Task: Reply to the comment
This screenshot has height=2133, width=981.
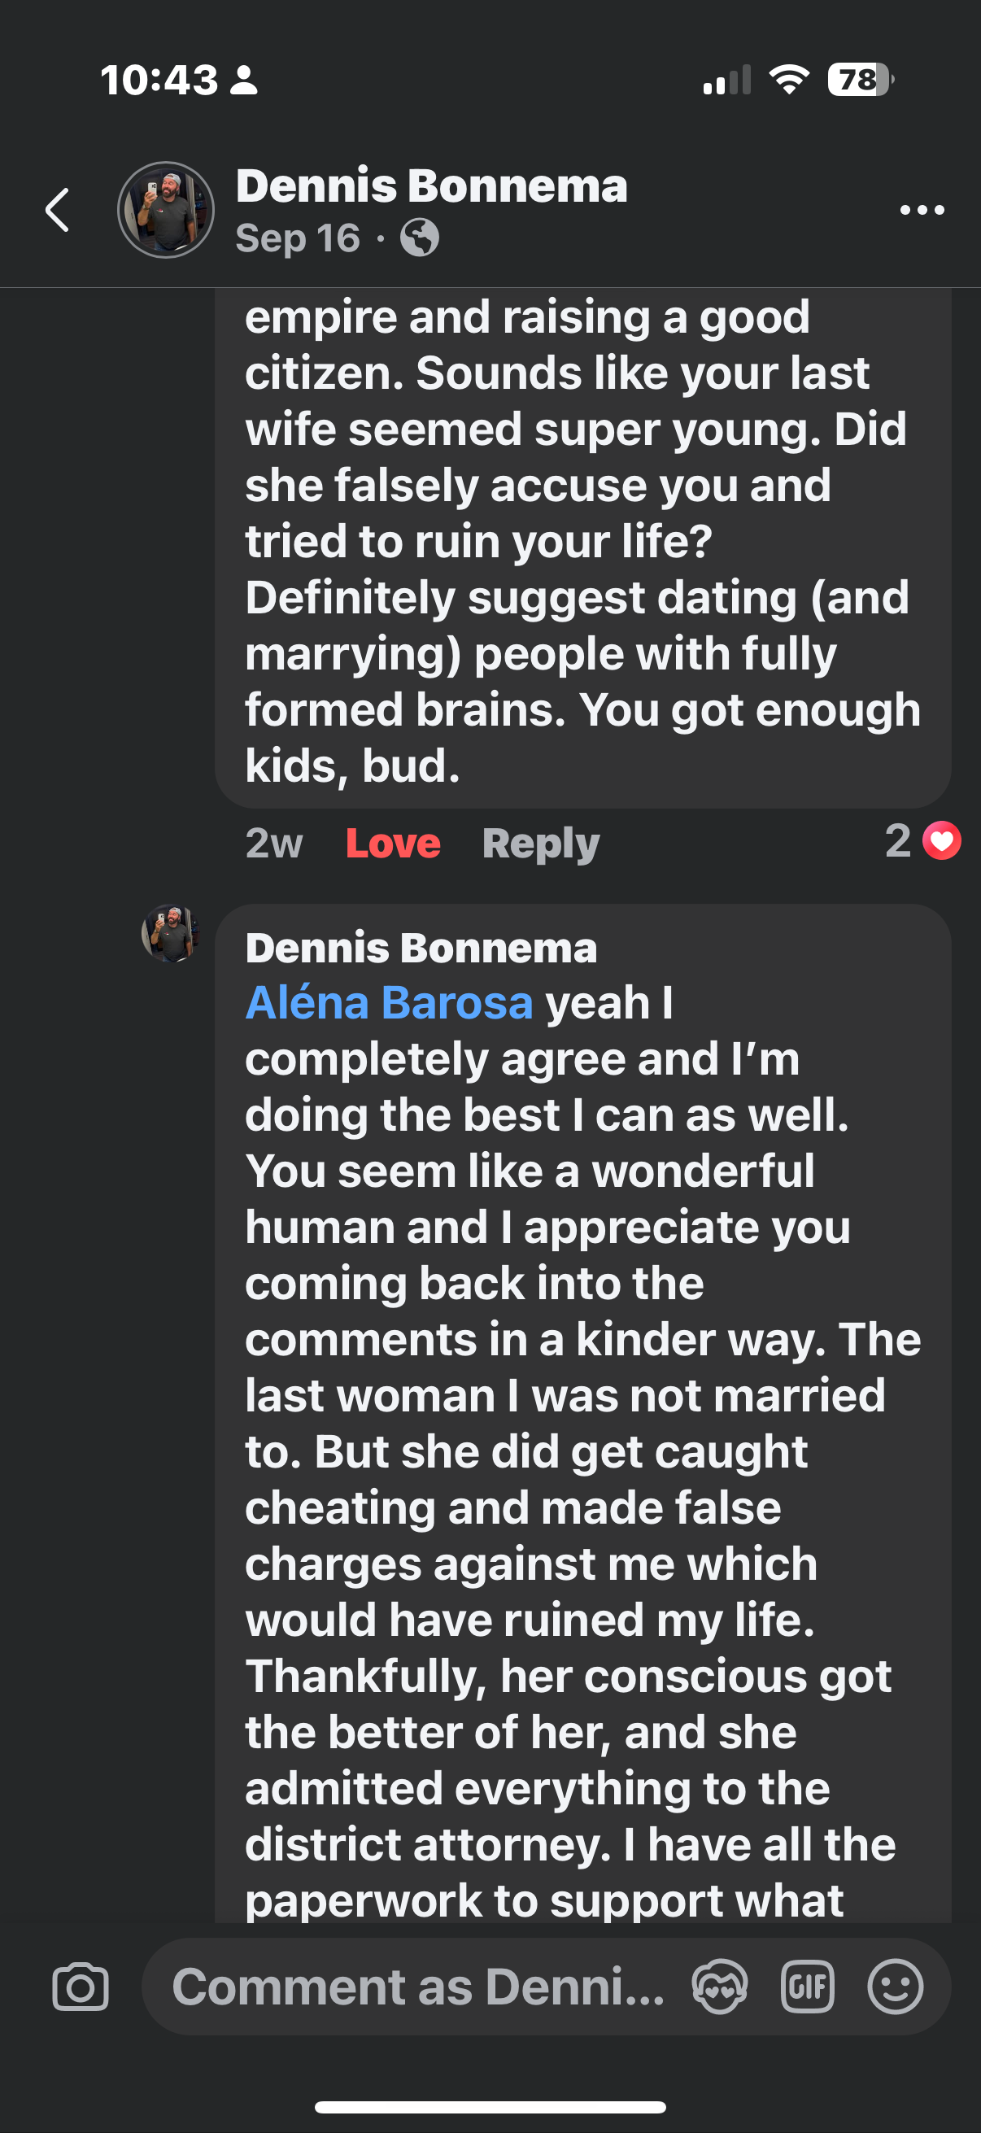Action: click(541, 844)
